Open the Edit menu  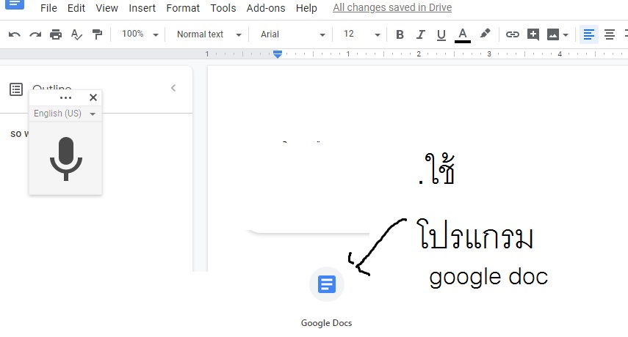pos(76,8)
